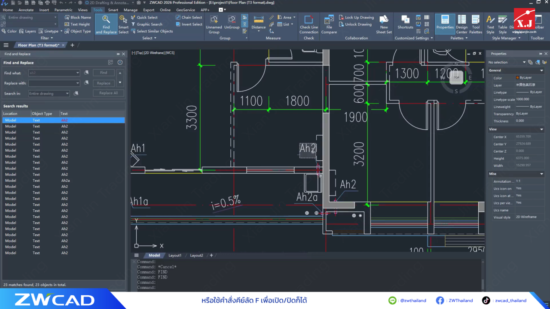550x309 pixels.
Task: Expand the Select panel dropdown
Action: [149, 38]
